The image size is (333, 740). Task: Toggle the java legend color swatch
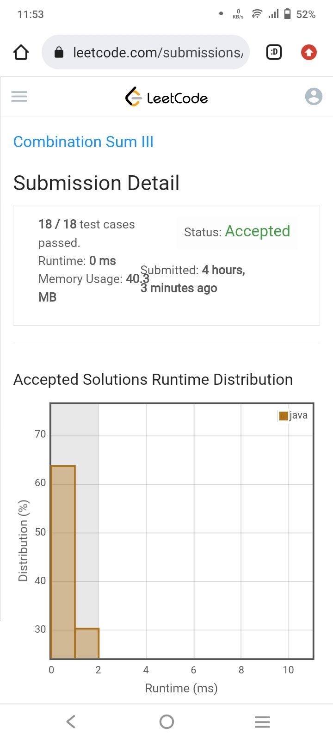tap(284, 416)
